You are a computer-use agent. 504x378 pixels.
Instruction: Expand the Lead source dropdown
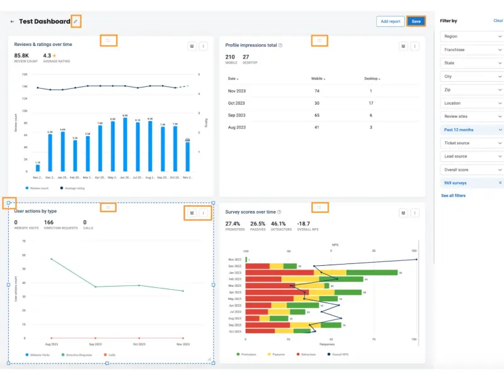tap(471, 156)
